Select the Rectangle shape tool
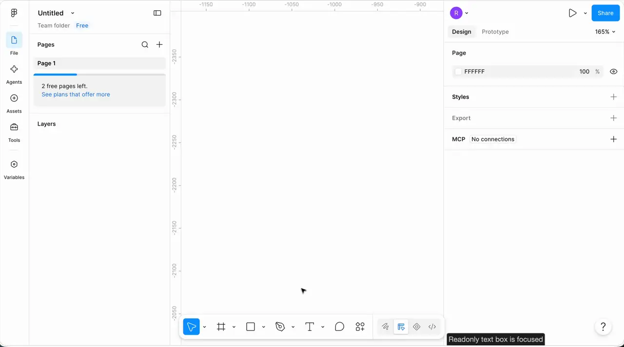This screenshot has height=347, width=624. (x=251, y=327)
